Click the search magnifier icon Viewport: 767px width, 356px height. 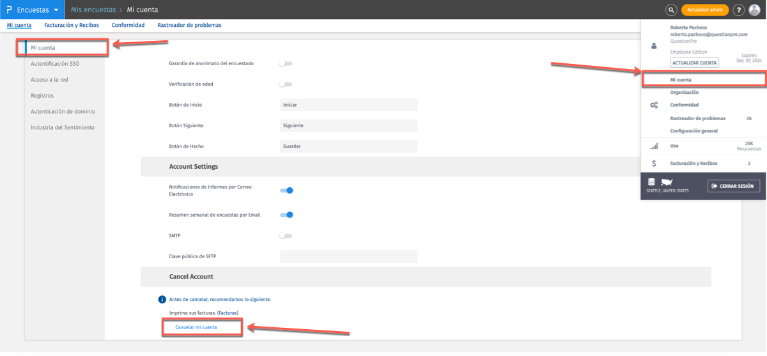click(x=671, y=10)
